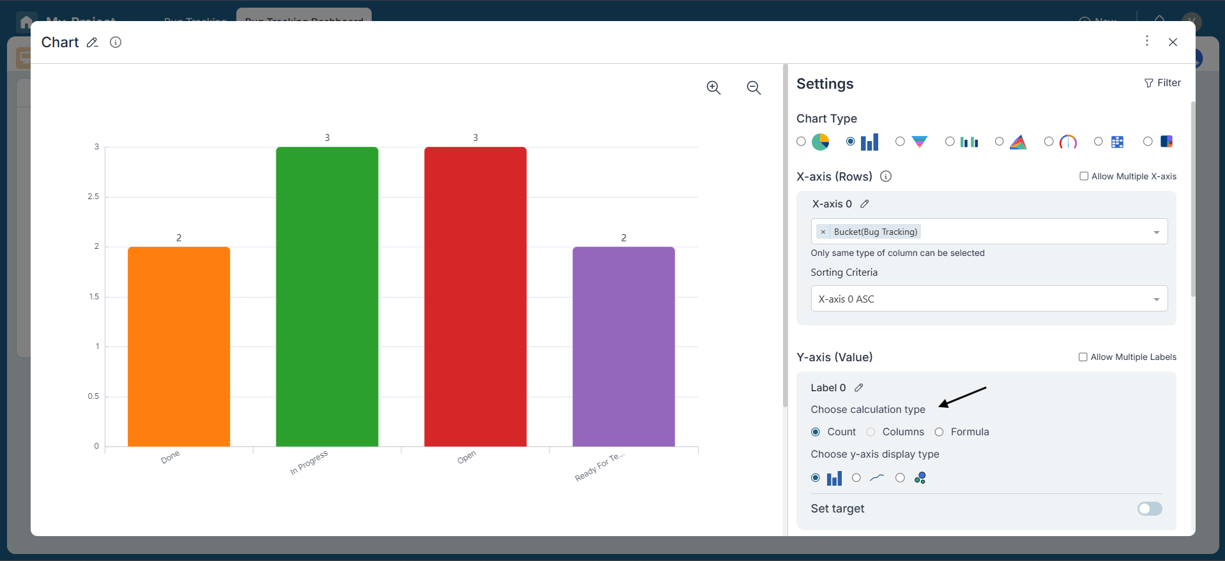Click the Open x-axis label
The width and height of the screenshot is (1225, 561).
[467, 457]
